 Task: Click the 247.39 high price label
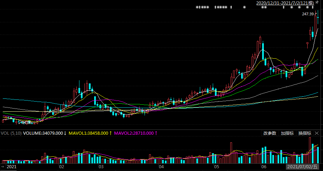(308, 14)
